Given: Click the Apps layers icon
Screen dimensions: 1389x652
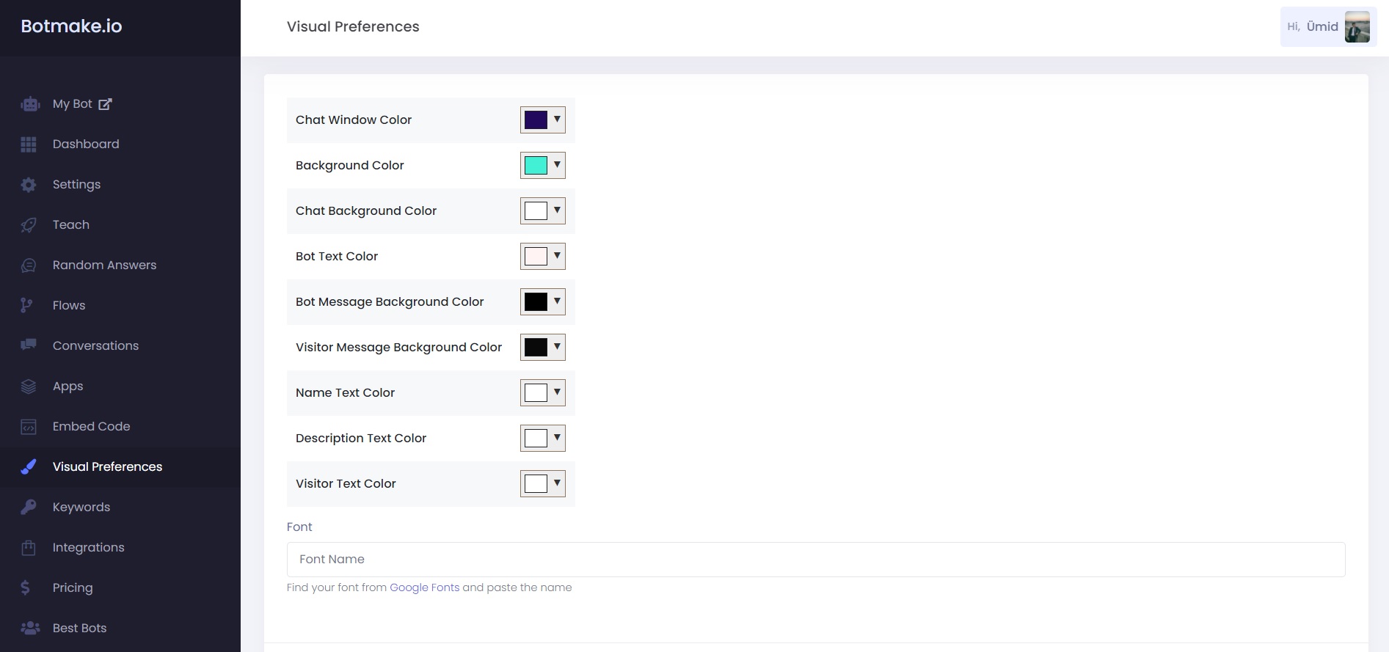Looking at the screenshot, I should click(x=29, y=387).
